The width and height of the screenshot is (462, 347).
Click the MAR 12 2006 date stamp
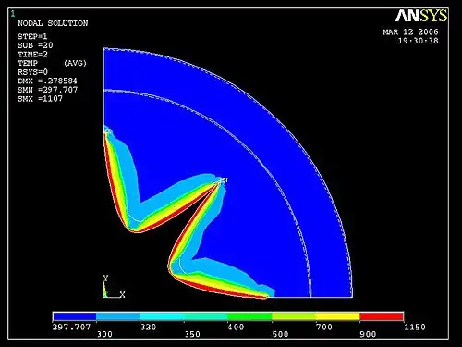pyautogui.click(x=410, y=31)
